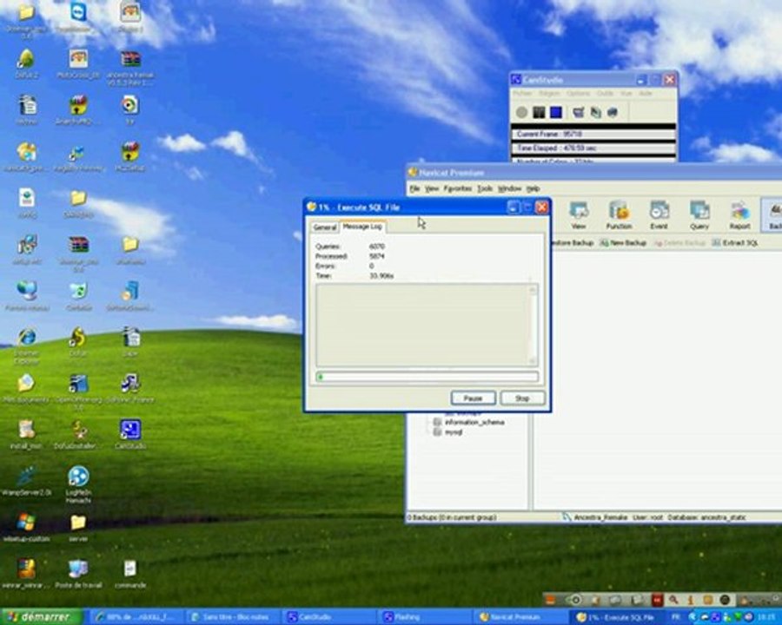
Task: Open the TeamViewer desktop icon
Action: tap(78, 18)
